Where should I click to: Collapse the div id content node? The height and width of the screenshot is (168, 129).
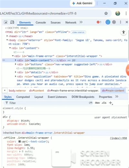10,48
